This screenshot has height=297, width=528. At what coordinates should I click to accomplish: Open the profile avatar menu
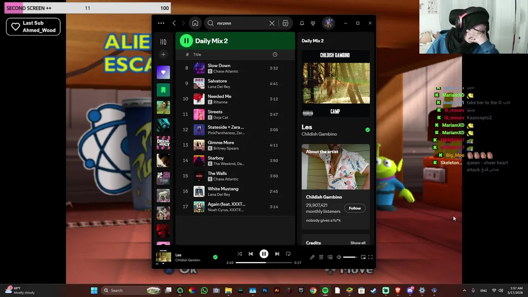click(328, 23)
